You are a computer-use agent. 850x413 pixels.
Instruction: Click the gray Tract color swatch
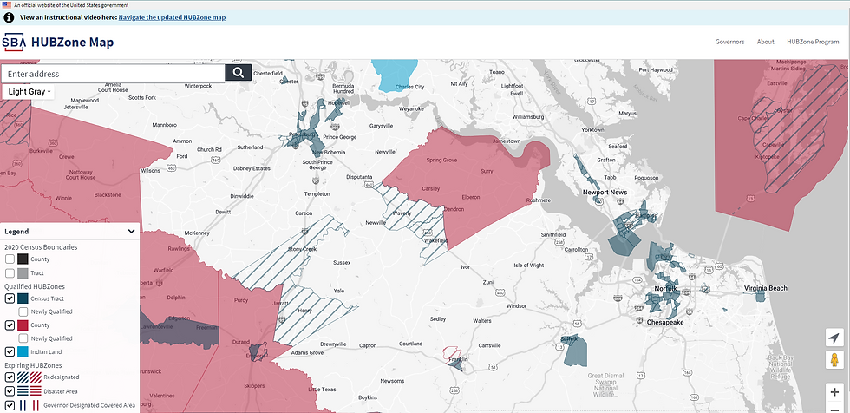pos(23,273)
